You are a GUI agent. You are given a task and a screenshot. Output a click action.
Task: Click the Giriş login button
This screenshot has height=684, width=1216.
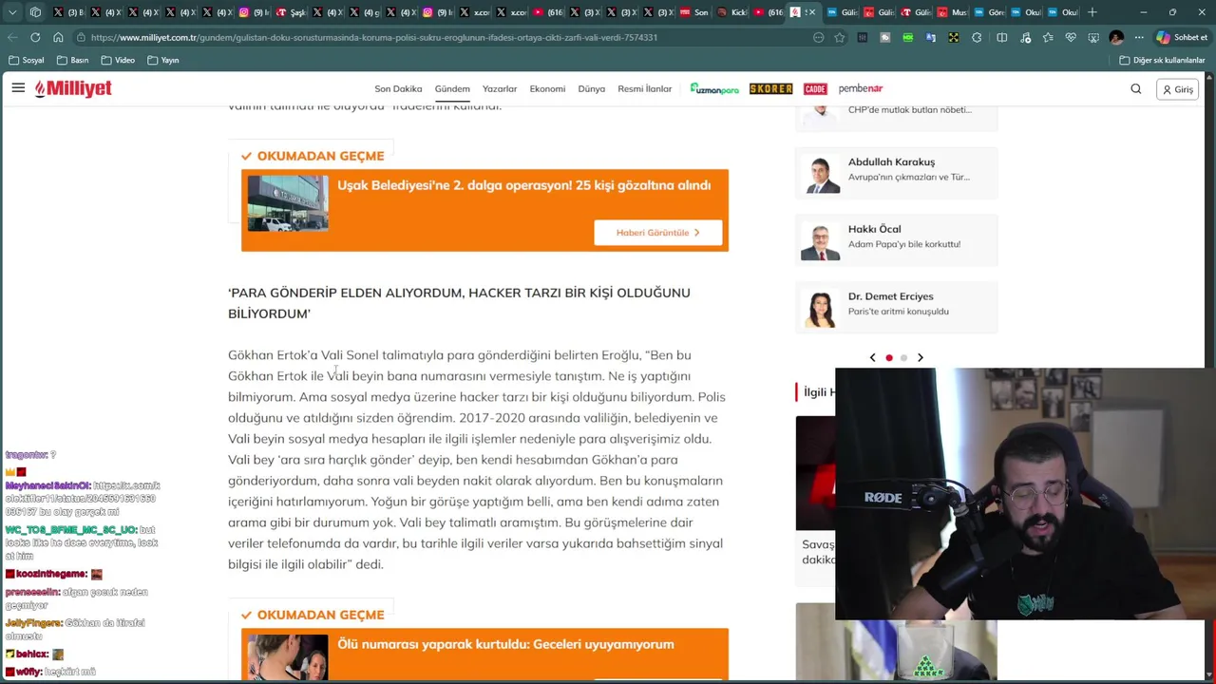1178,89
